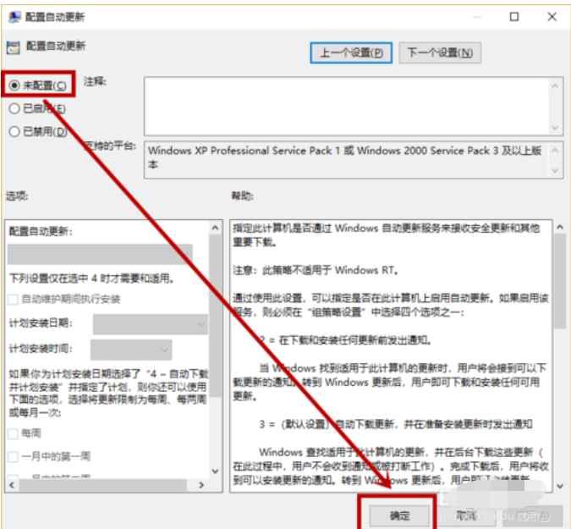Image resolution: width=571 pixels, height=529 pixels.
Task: Click the help panel scroll-up arrow
Action: [559, 228]
